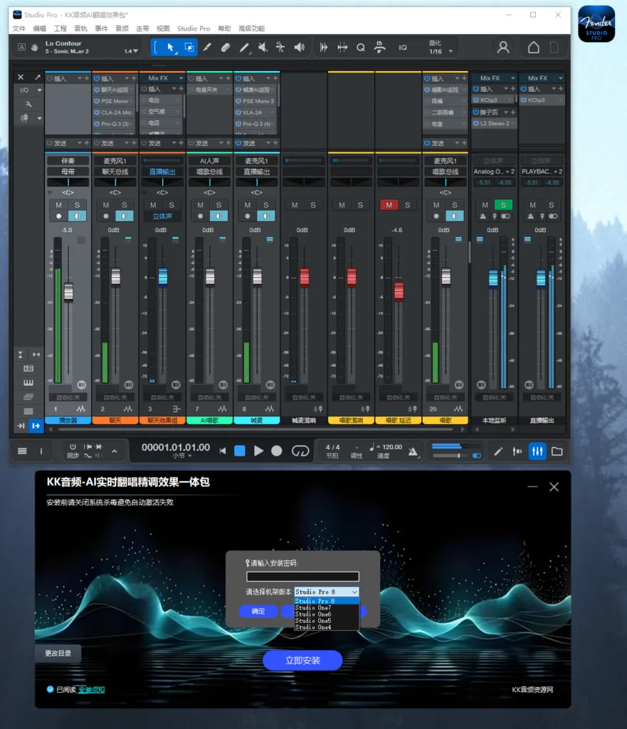627x729 pixels.
Task: Close the mixer console X icon
Action: click(x=21, y=77)
